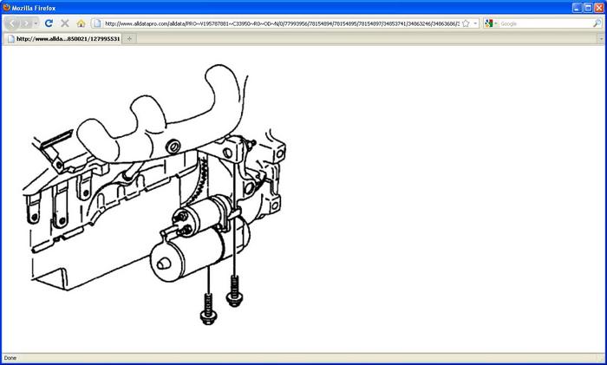Image resolution: width=607 pixels, height=365 pixels.
Task: Go forward with the Forward arrow
Action: 26,23
